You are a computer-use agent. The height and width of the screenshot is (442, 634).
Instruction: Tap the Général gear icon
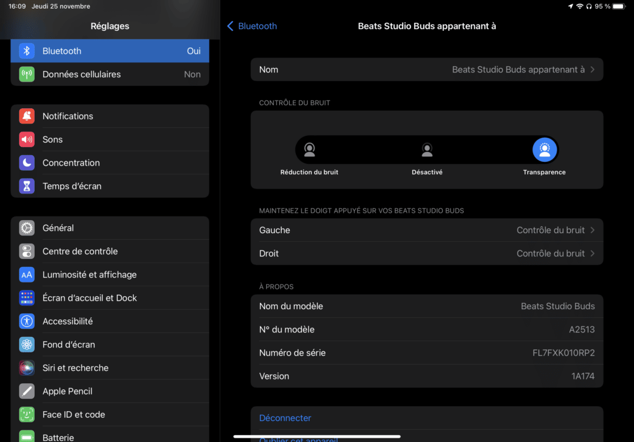(27, 228)
